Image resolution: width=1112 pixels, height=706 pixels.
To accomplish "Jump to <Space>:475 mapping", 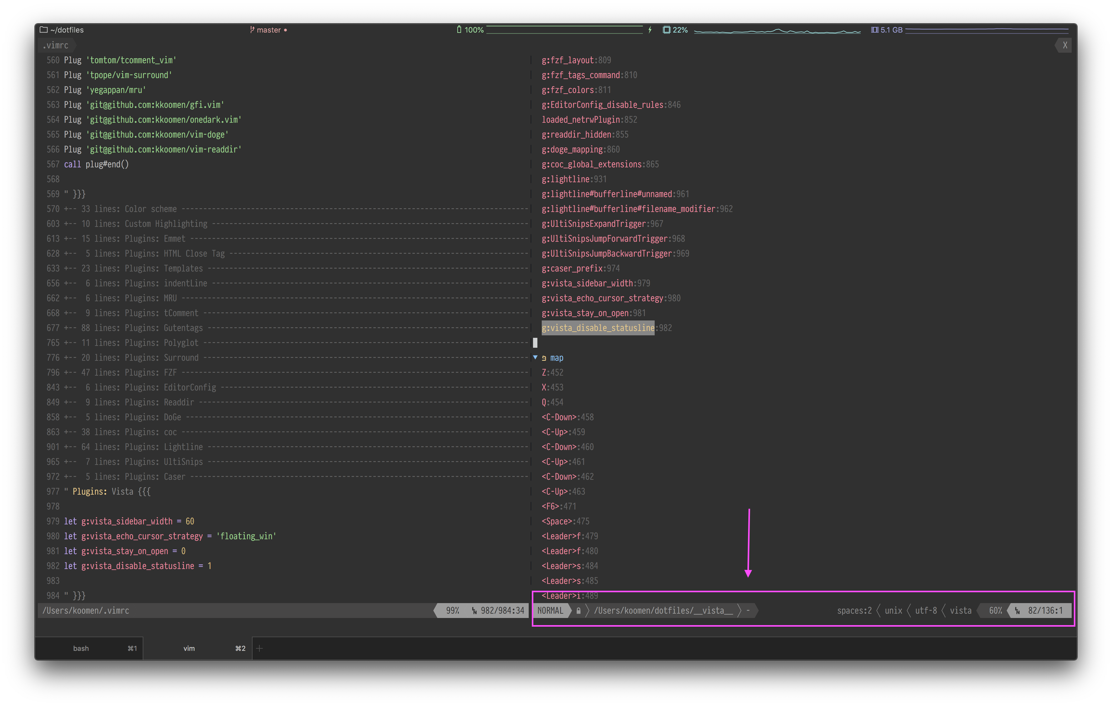I will [565, 521].
